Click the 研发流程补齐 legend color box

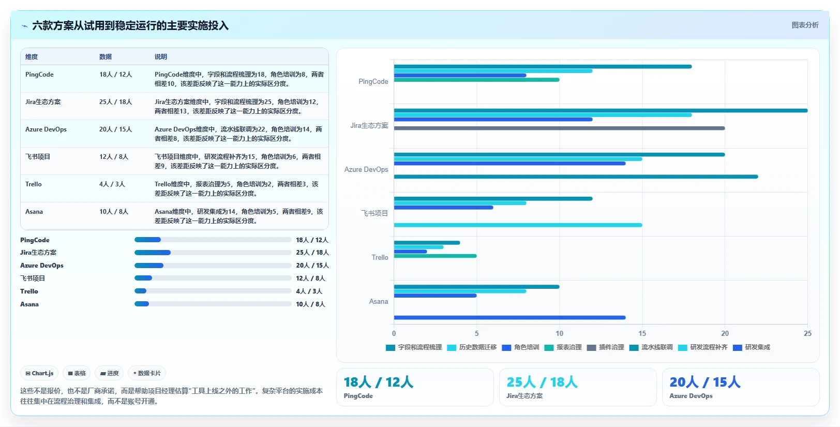point(682,348)
